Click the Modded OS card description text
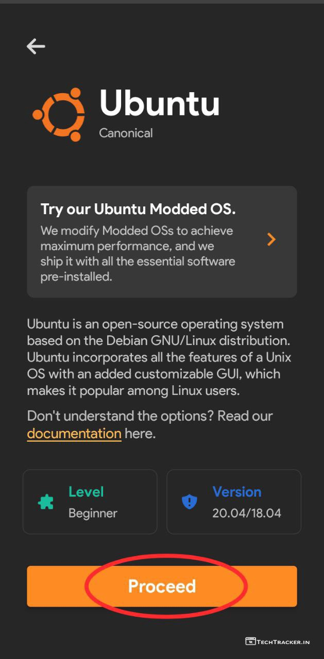Screen dimensions: 324x659 point(138,253)
